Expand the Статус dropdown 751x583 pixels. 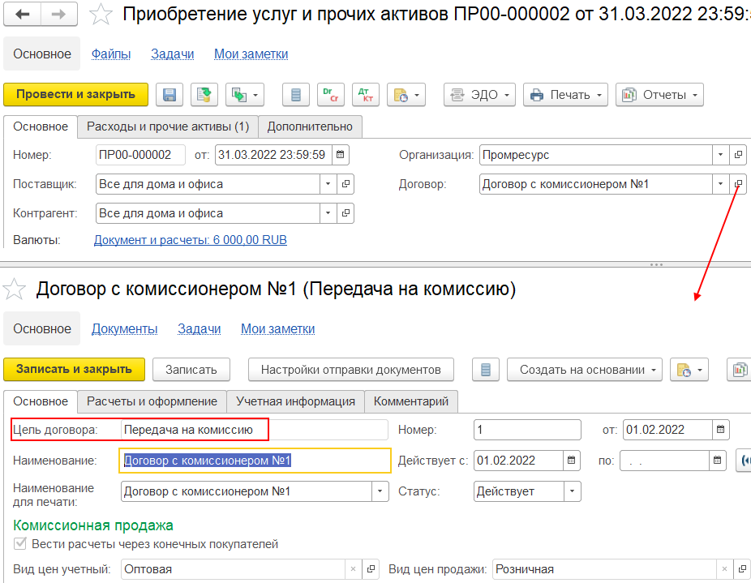coord(572,491)
